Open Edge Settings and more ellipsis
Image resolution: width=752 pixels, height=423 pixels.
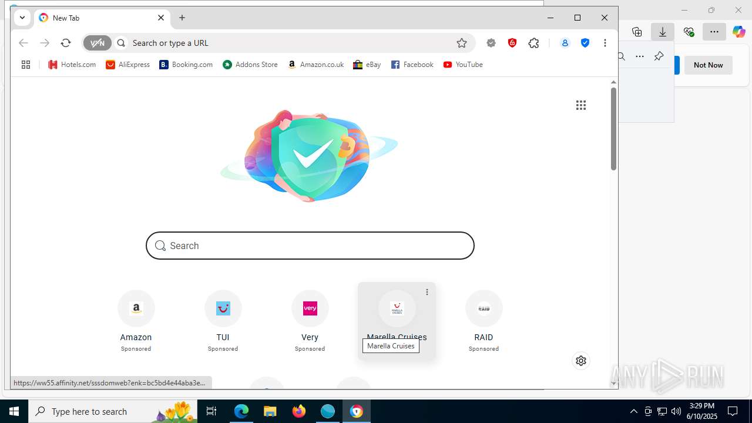[714, 32]
